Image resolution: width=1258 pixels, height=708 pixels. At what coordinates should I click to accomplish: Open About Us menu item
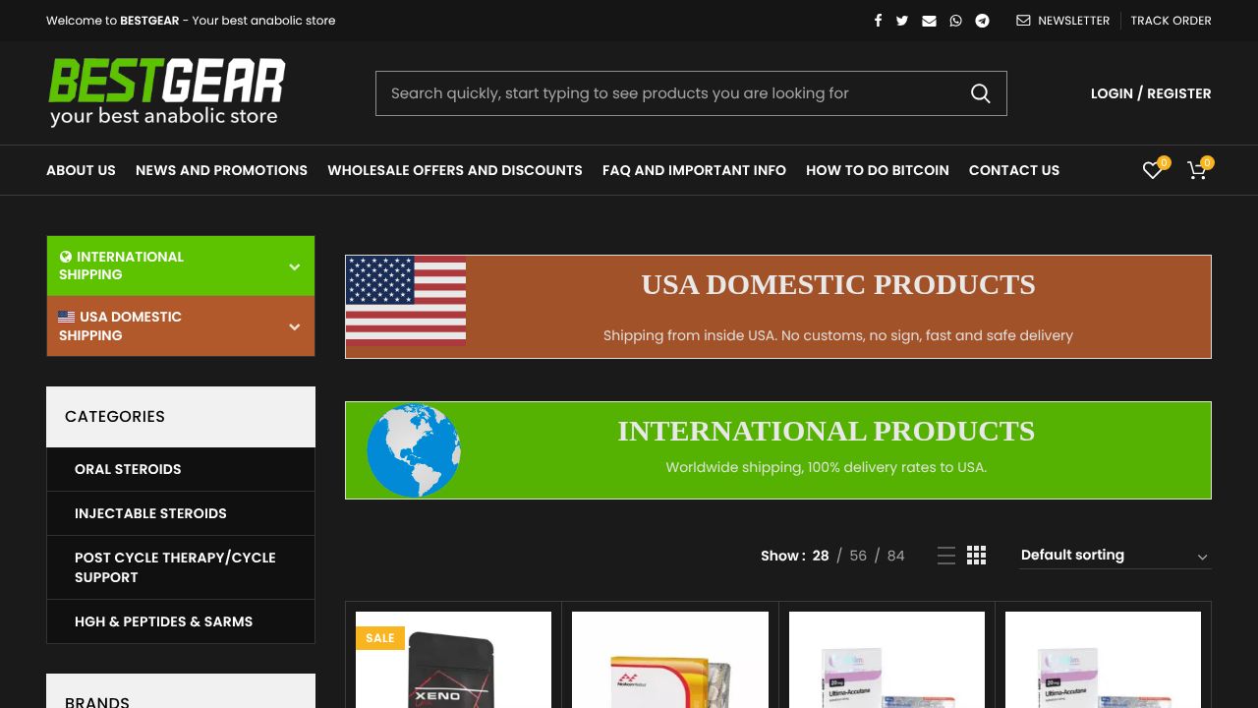point(81,170)
